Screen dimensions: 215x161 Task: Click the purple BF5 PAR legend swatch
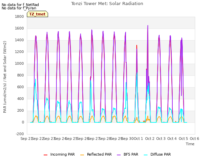click(119, 155)
